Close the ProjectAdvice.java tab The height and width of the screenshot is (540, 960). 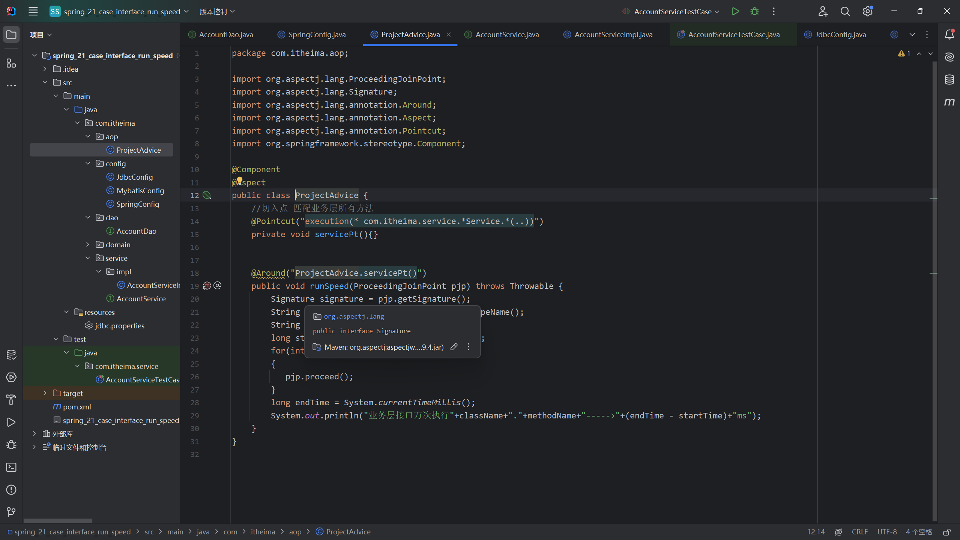(449, 35)
